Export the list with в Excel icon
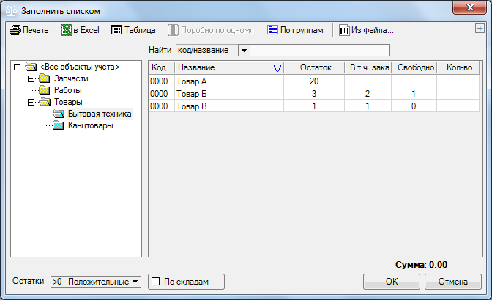This screenshot has width=492, height=300. pos(67,31)
